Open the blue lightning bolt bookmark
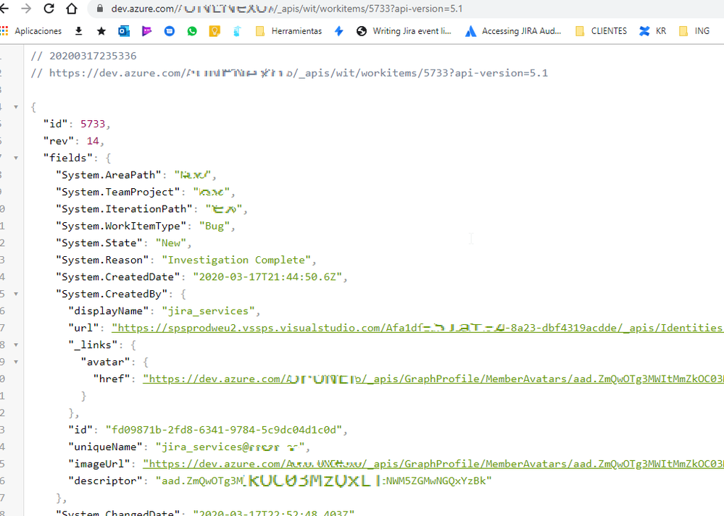Image resolution: width=724 pixels, height=516 pixels. point(339,31)
